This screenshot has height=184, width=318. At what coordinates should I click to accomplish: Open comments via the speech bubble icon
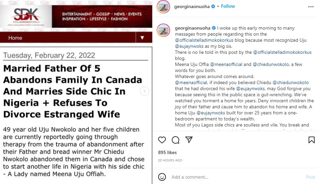pyautogui.click(x=175, y=140)
